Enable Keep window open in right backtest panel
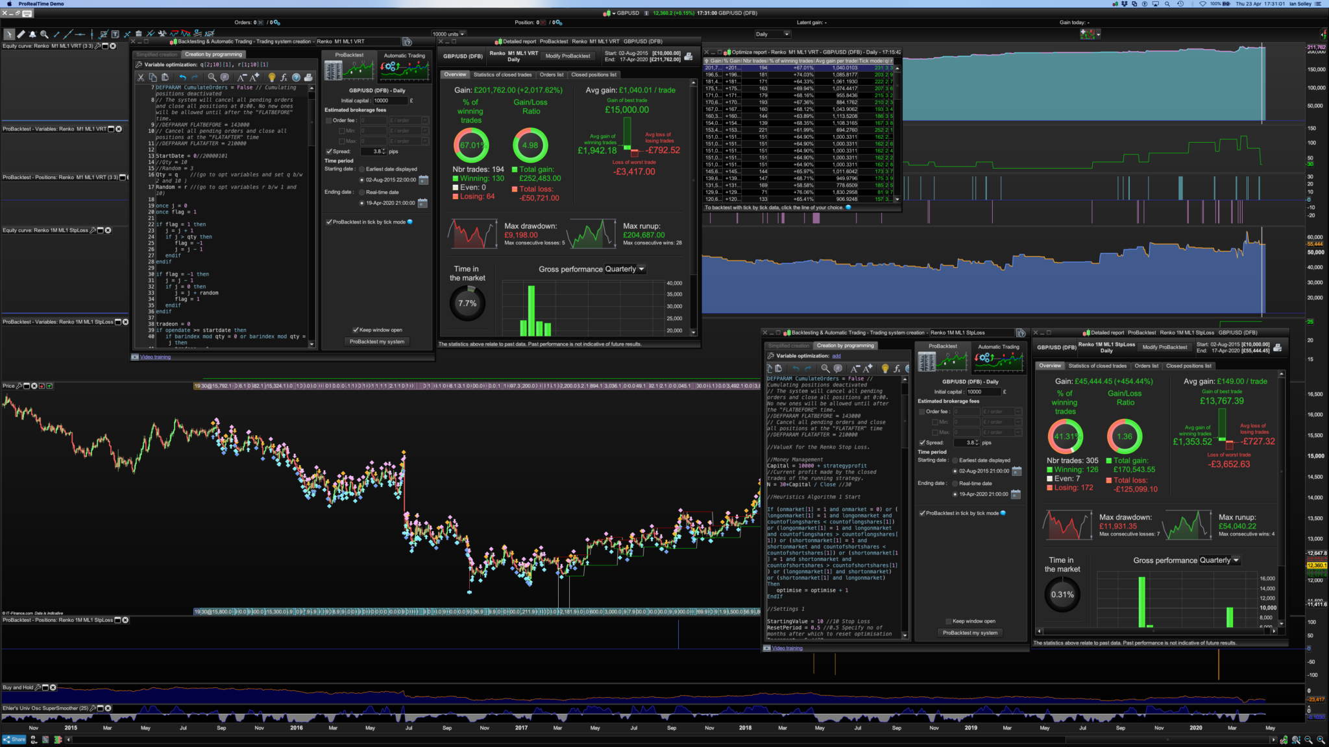 [x=948, y=621]
